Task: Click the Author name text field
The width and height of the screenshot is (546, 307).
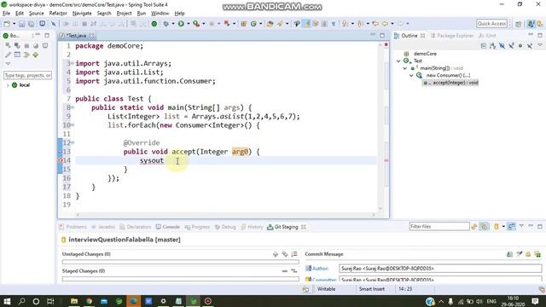Action: click(x=440, y=269)
